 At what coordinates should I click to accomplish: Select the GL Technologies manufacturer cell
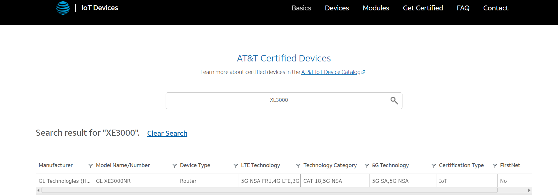tap(64, 181)
